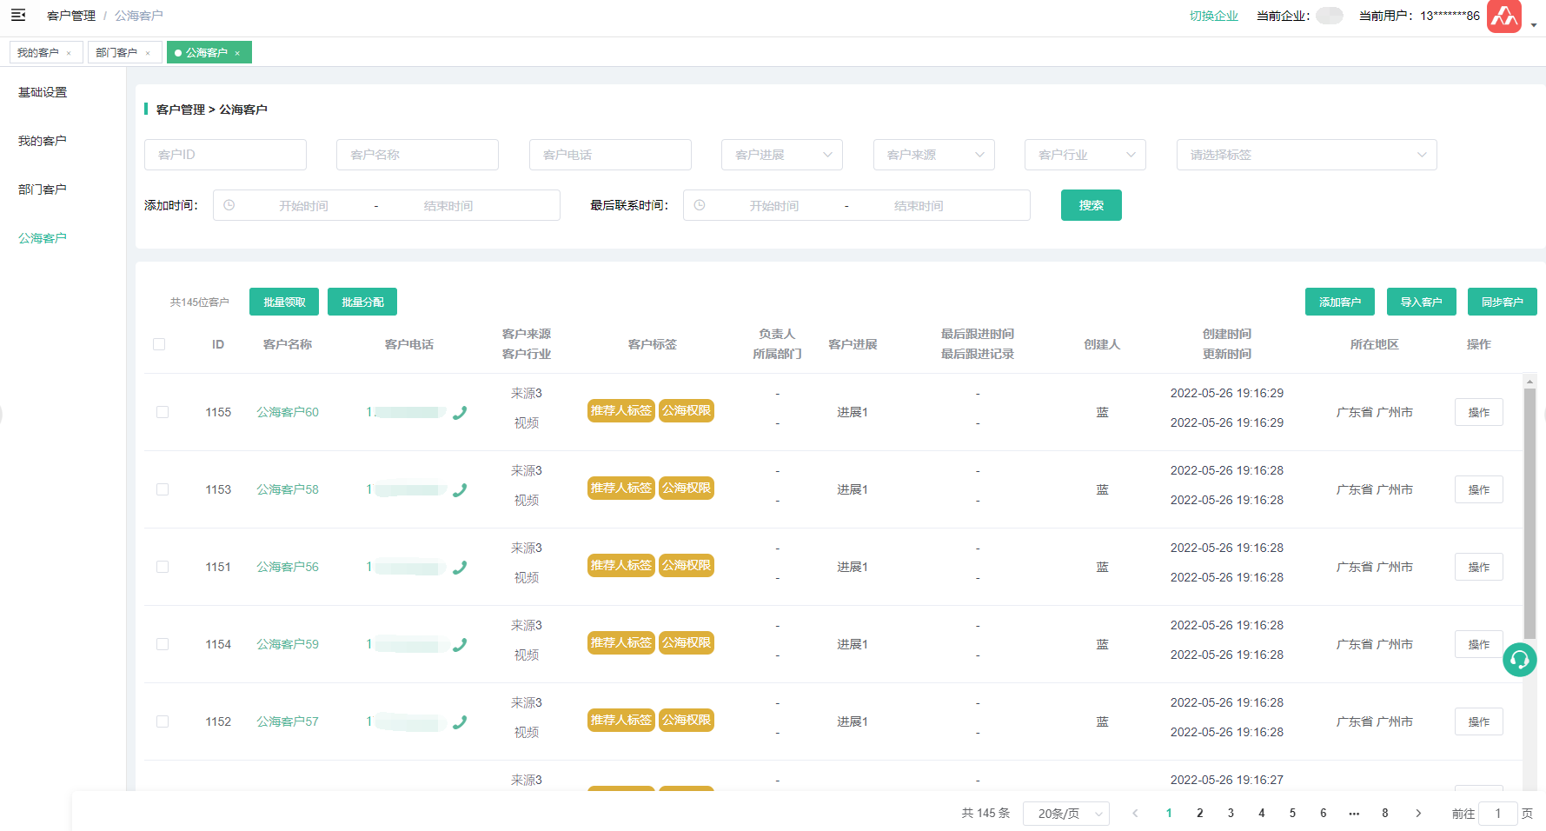Close the 我的客户 tab
Viewport: 1546px width, 831px height.
coord(70,53)
